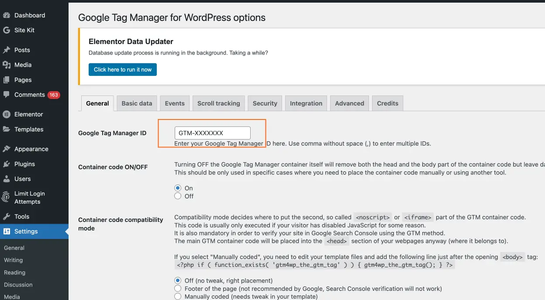Open the Settings menu item

click(26, 232)
